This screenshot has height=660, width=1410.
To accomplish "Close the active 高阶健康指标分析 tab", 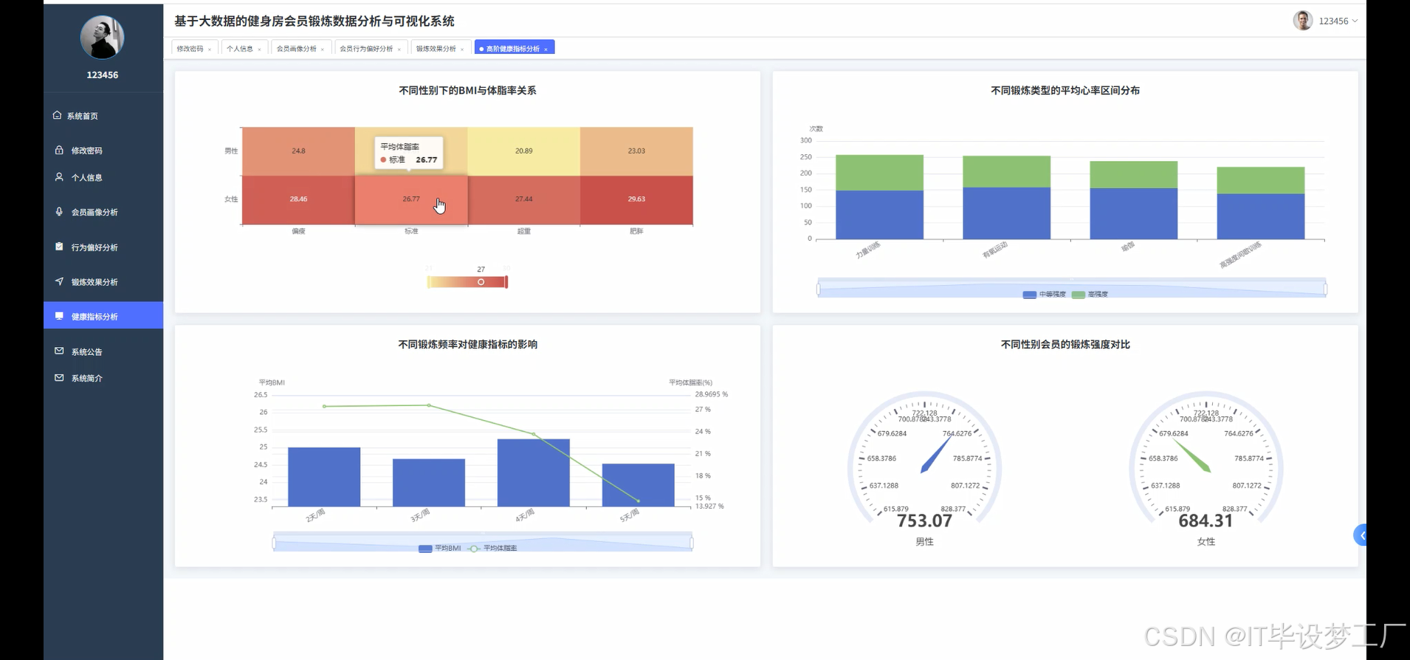I will click(x=546, y=49).
